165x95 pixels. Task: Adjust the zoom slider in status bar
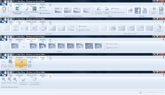pyautogui.click(x=153, y=92)
